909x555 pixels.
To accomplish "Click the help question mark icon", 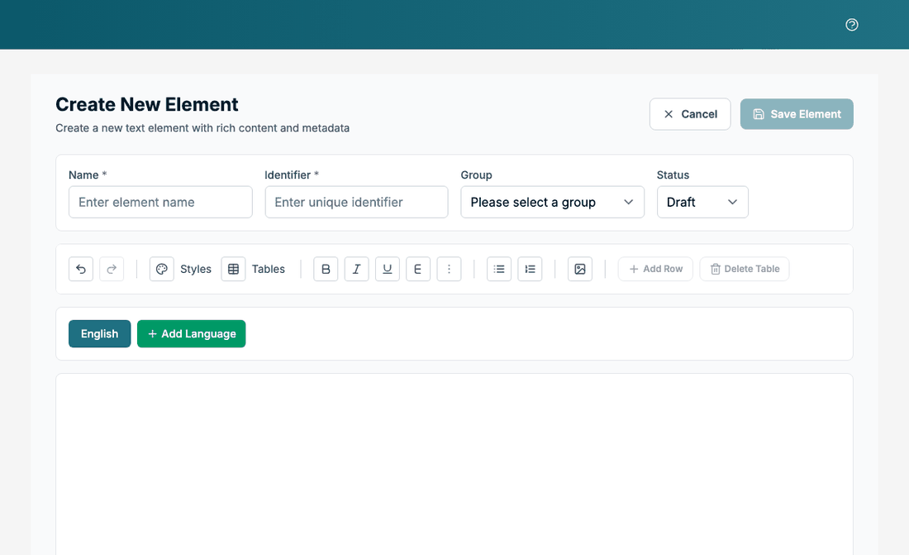I will 852,24.
